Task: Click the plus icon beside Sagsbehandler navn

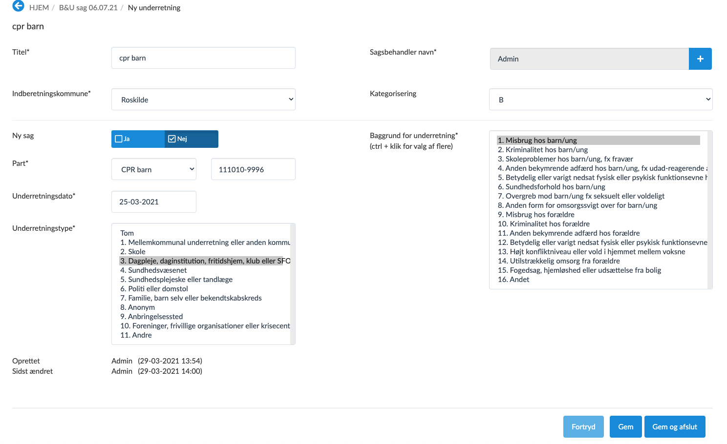Action: point(700,59)
